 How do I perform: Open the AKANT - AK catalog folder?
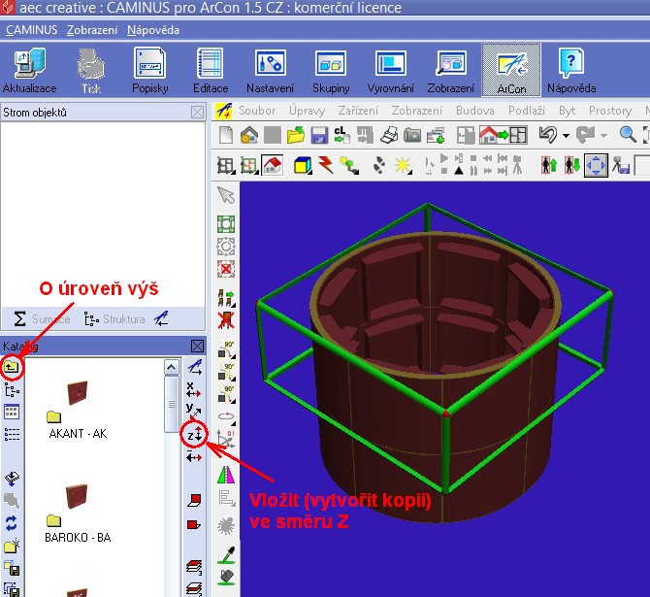point(77,410)
